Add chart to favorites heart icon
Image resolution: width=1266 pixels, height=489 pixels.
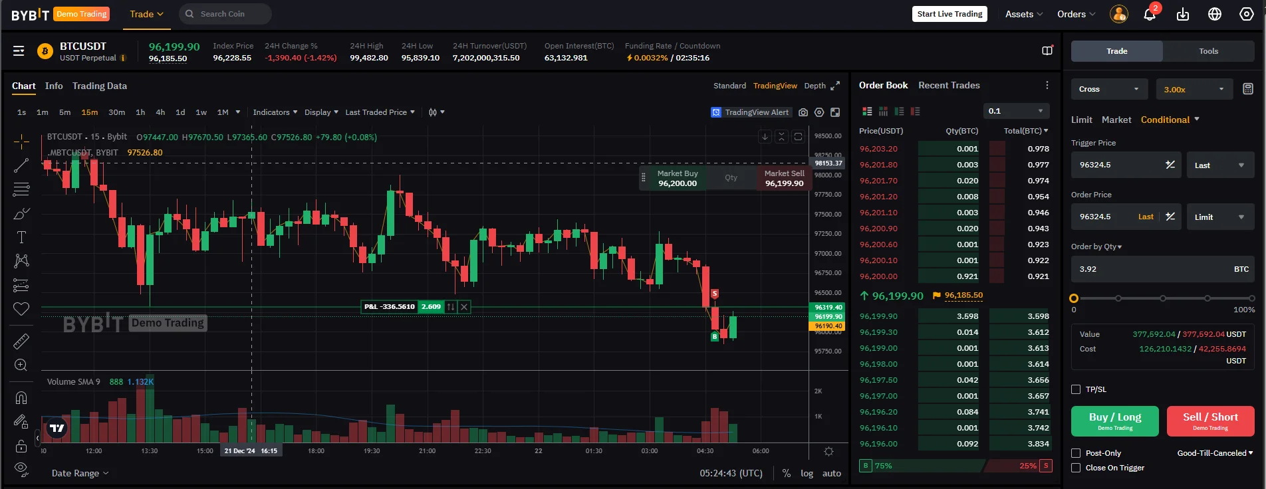pos(21,309)
